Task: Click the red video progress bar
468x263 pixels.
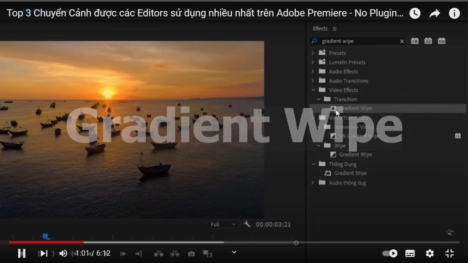Action: click(46, 242)
